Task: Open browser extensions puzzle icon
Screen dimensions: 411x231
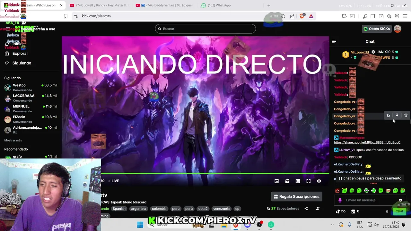Action: pyautogui.click(x=344, y=16)
